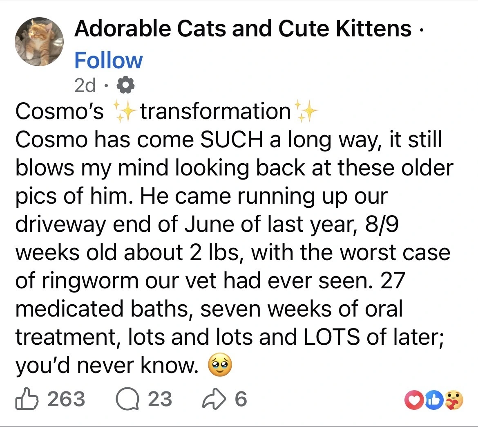Click the "2d" post timestamp
Image resolution: width=478 pixels, height=427 pixels.
pos(85,85)
